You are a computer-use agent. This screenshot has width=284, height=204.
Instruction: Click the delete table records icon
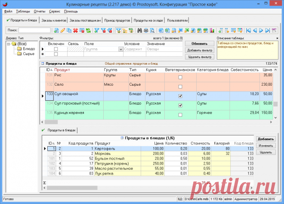[82, 30]
